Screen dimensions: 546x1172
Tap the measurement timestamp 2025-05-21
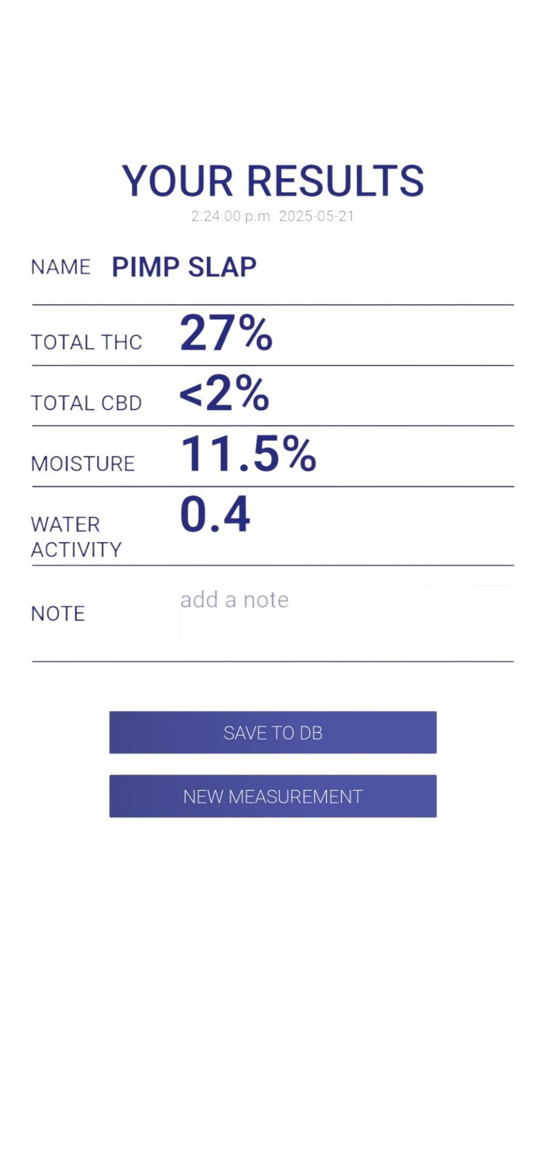click(317, 216)
